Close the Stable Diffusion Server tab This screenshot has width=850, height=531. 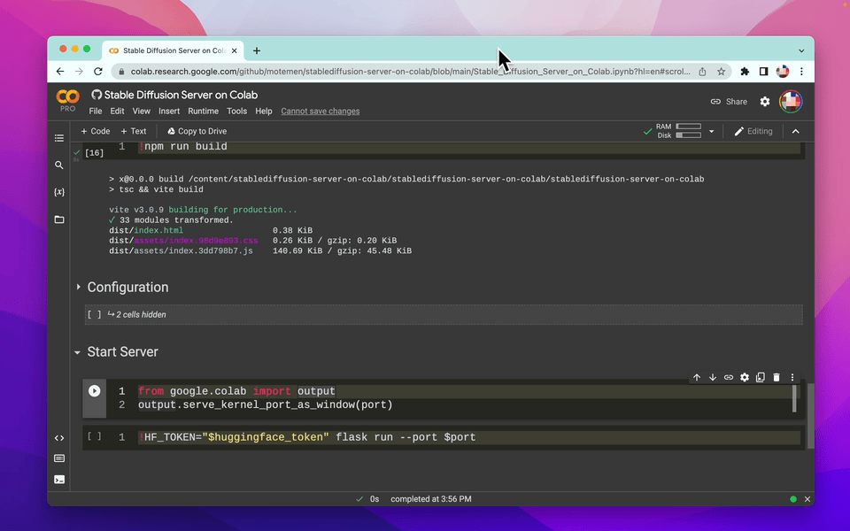pos(234,50)
